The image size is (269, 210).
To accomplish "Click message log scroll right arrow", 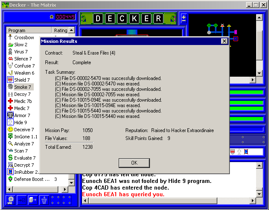I will 252,200.
